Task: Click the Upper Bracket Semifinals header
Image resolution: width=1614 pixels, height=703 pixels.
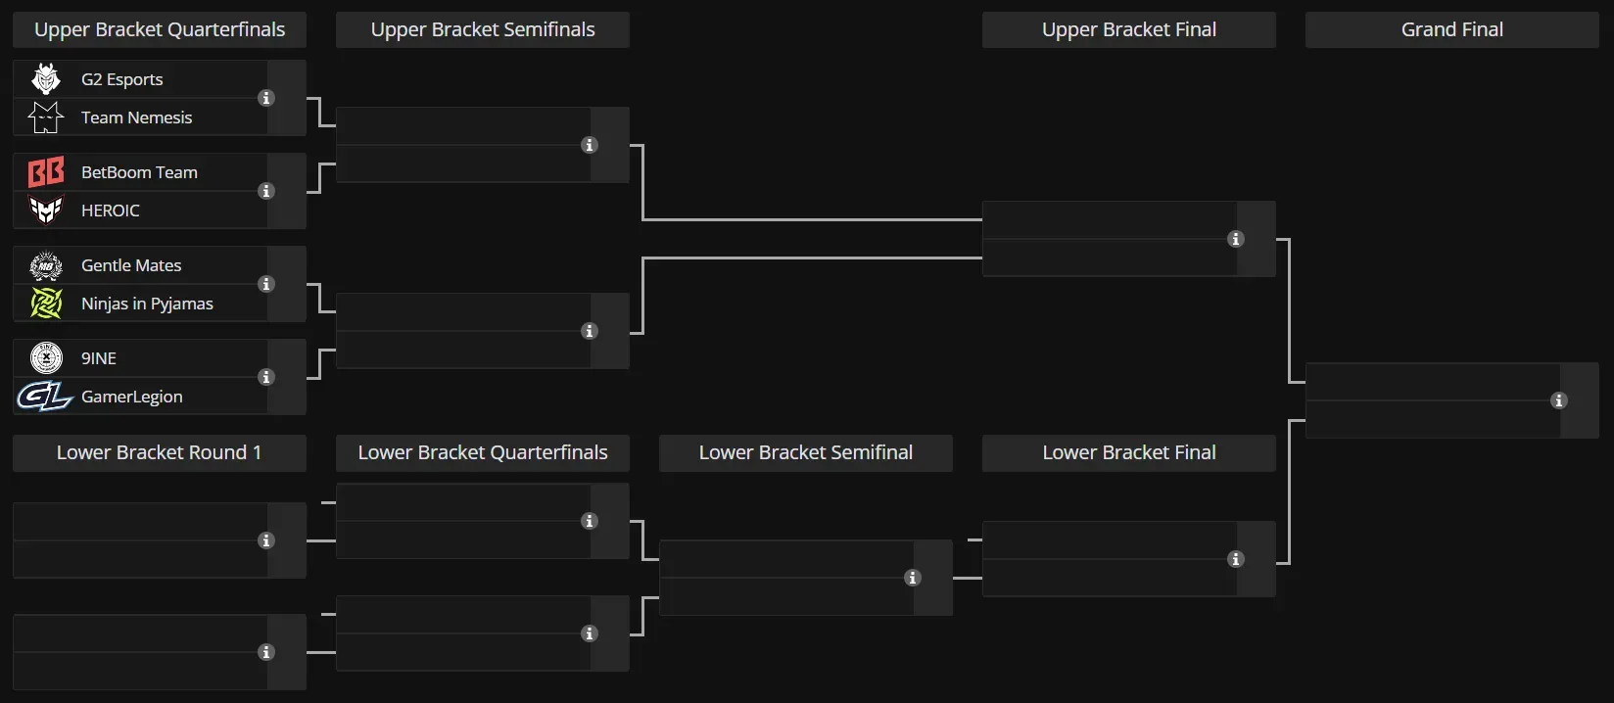Action: click(x=482, y=29)
